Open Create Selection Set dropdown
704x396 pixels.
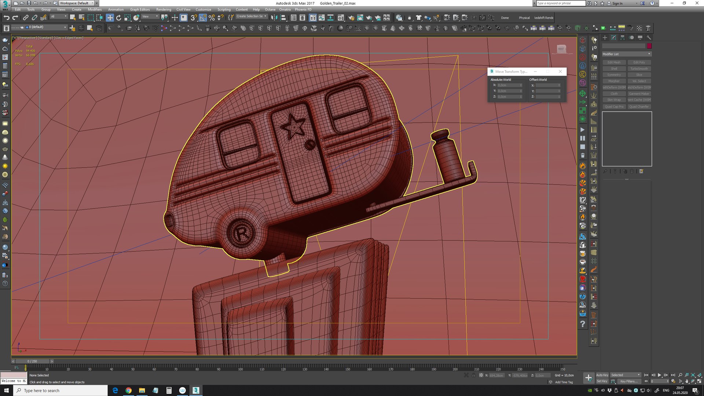coord(251,16)
